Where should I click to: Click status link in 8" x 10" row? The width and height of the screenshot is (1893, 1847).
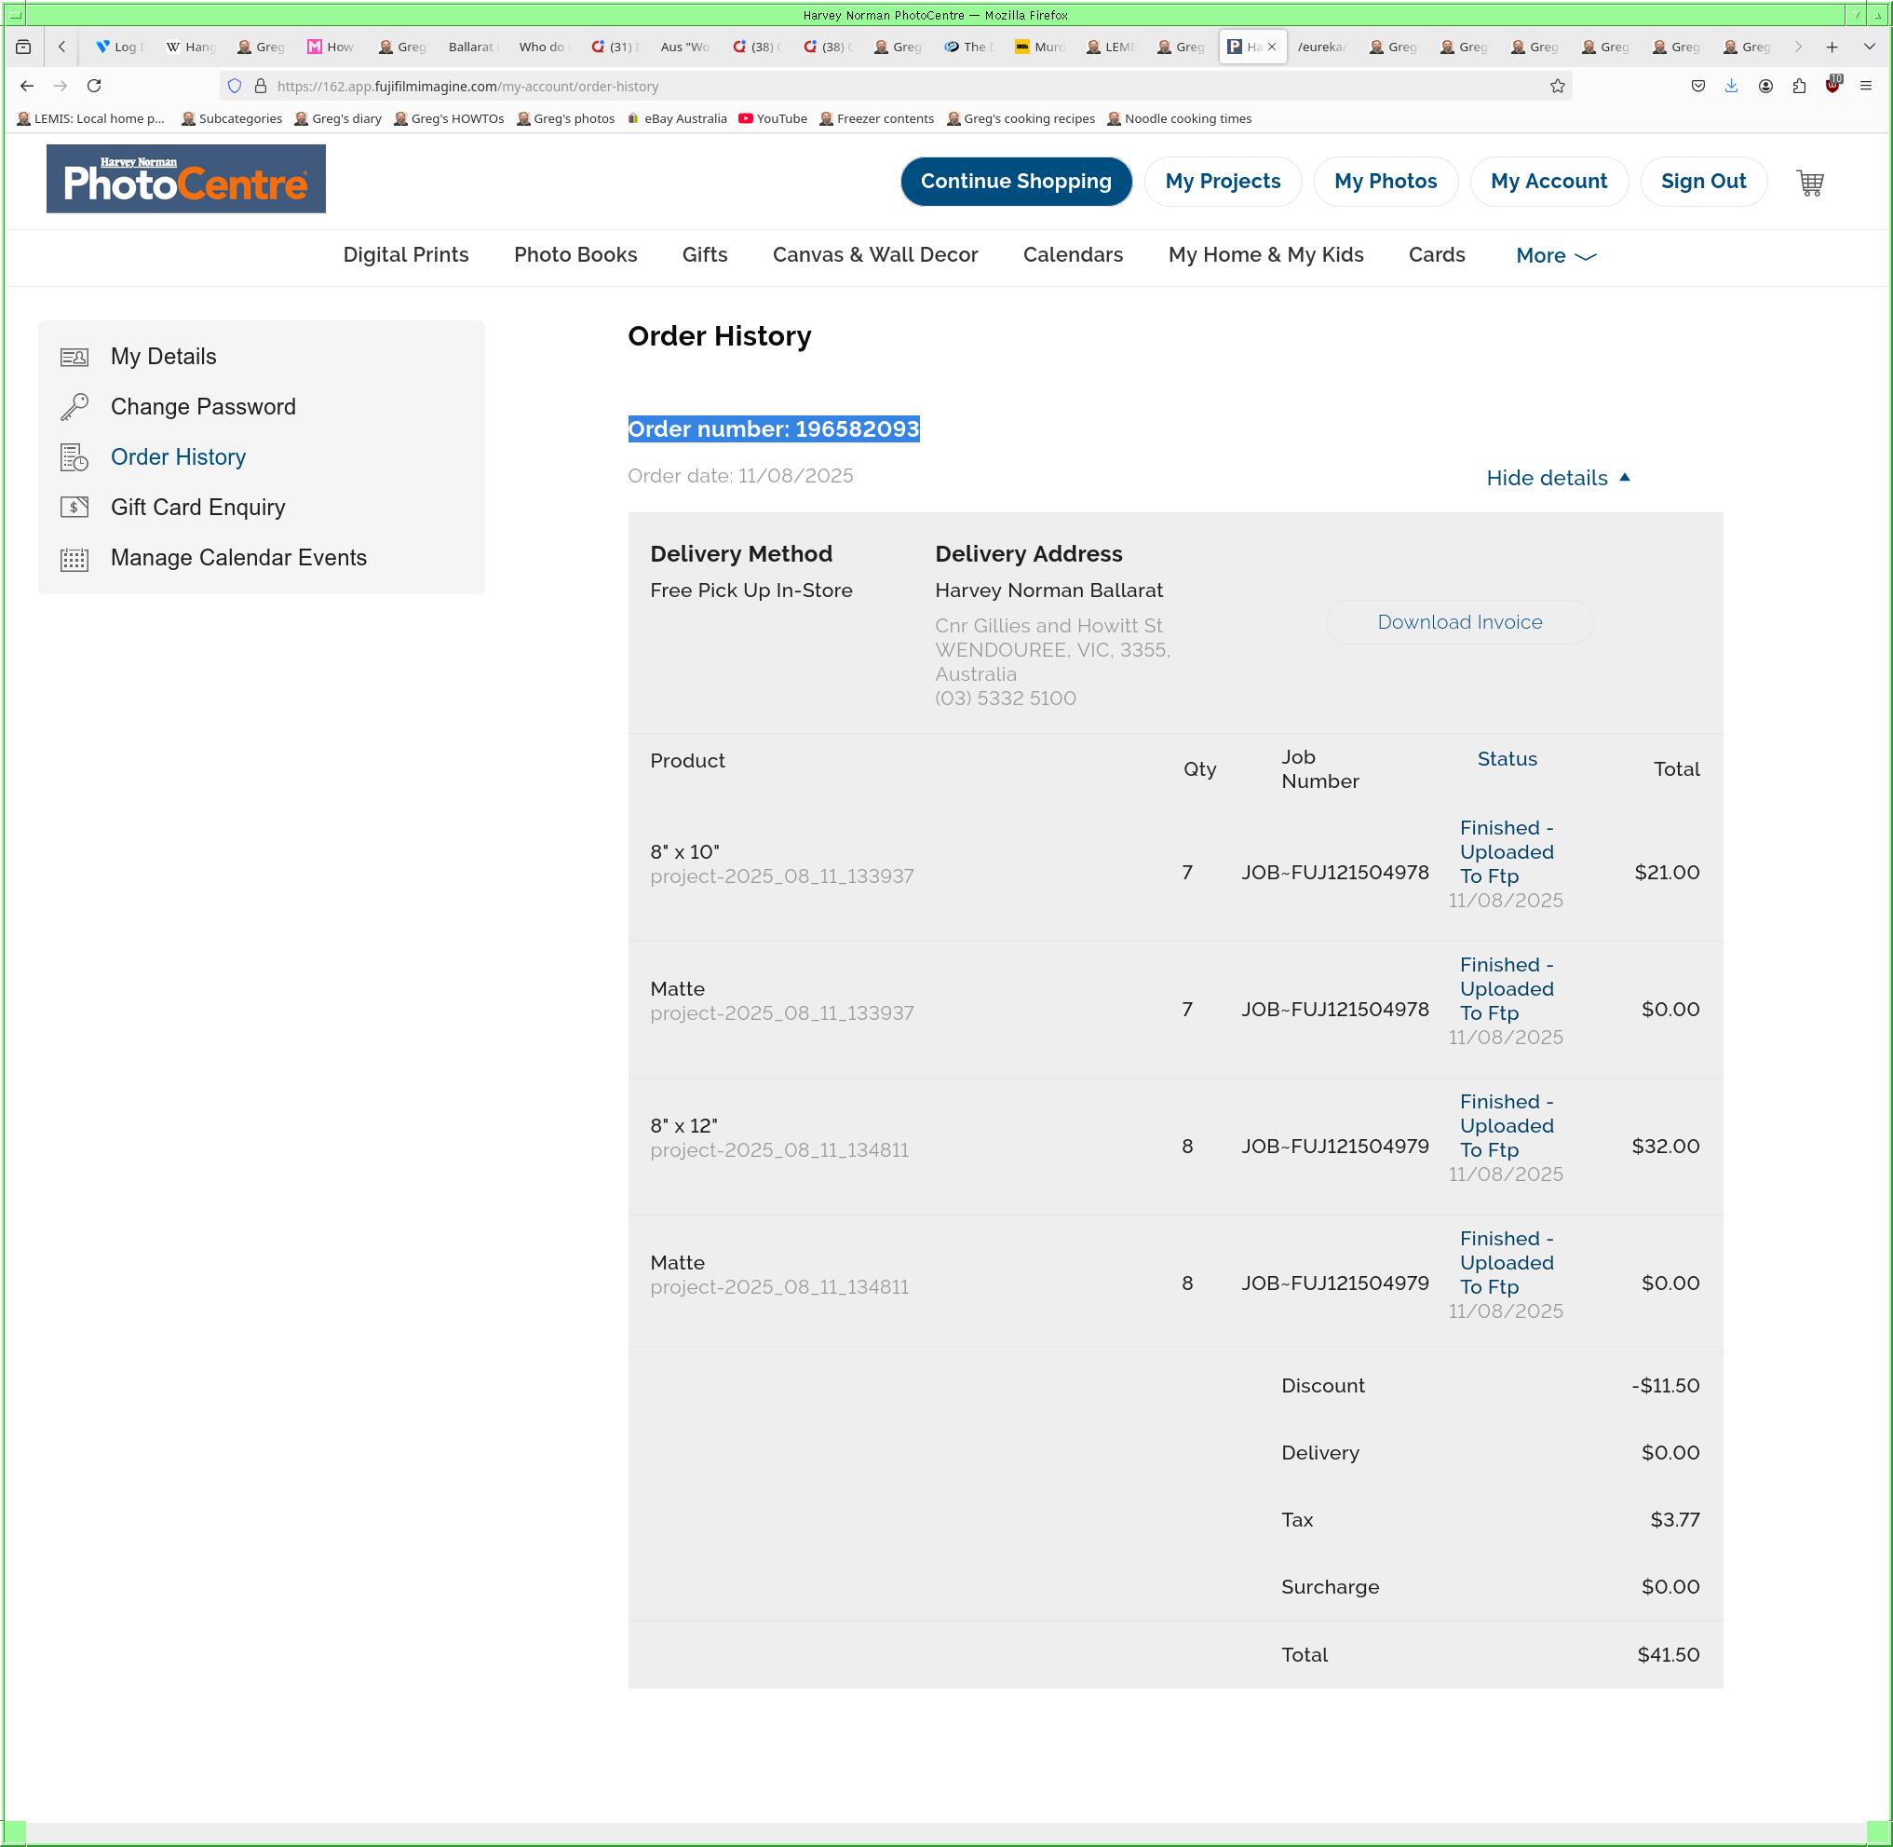click(1506, 852)
